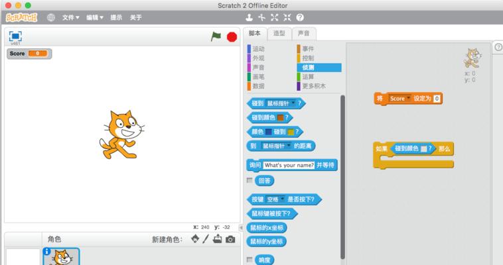Image resolution: width=503 pixels, height=265 pixels.
Task: Toggle the 回答 reporter checkbox
Action: (250, 180)
